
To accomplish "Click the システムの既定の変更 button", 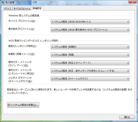I will 23,105.
